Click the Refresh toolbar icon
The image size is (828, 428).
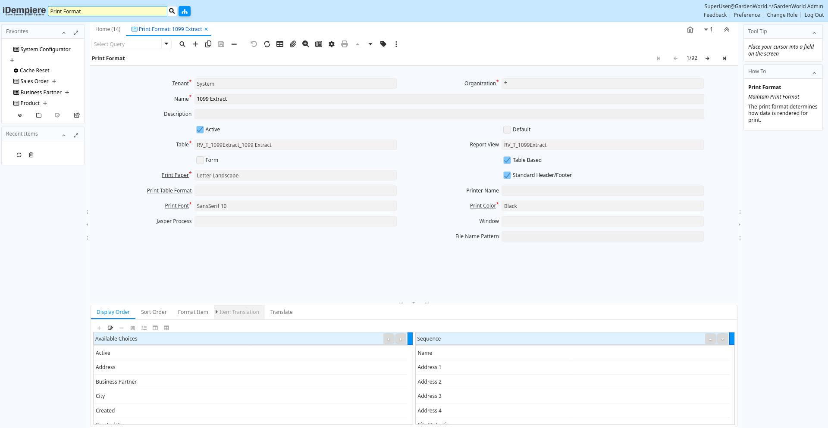267,44
